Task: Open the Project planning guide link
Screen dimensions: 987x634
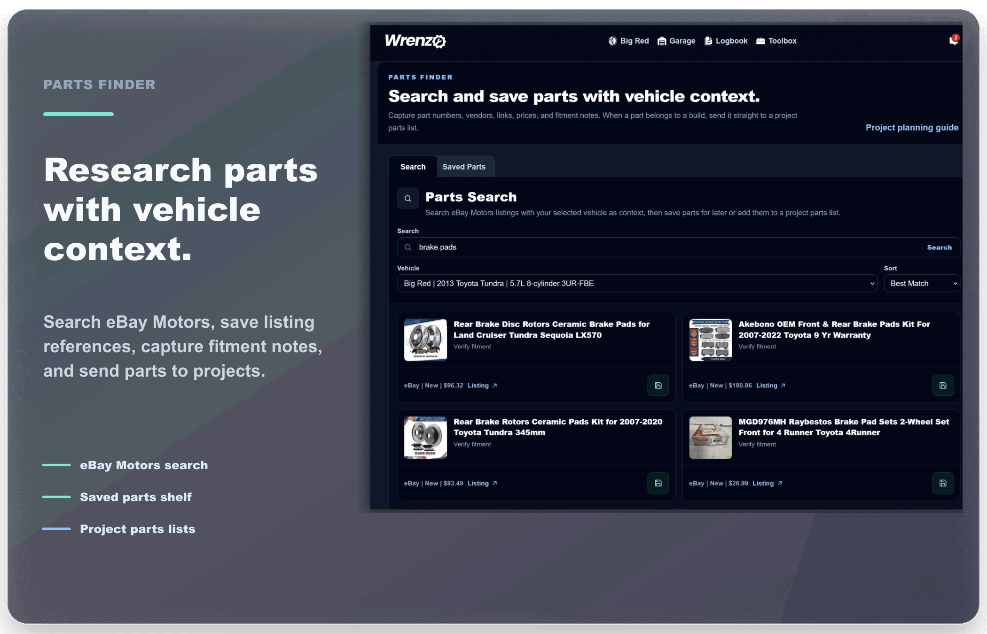Action: pos(912,128)
